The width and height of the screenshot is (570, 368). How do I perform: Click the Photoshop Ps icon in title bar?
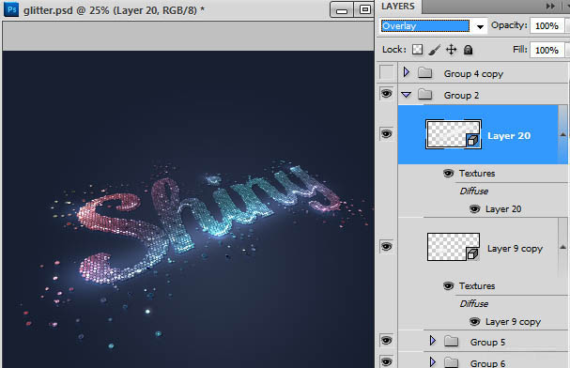(11, 9)
